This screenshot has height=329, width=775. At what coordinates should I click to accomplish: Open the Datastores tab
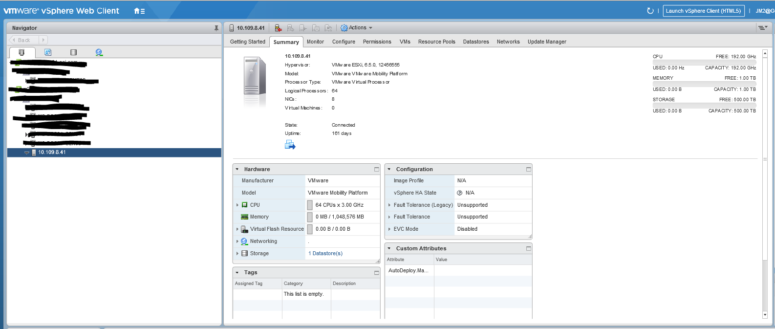[x=476, y=42]
